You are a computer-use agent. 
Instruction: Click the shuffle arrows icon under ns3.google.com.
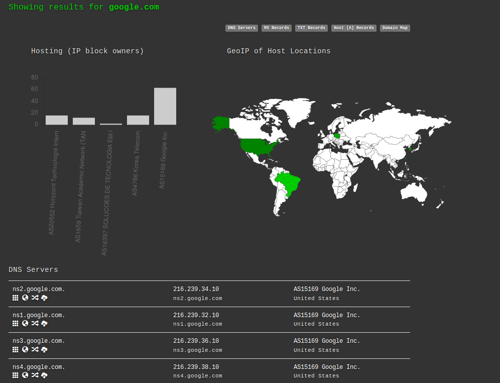[x=35, y=349]
